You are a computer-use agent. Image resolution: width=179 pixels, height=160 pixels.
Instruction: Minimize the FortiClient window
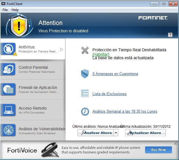(154, 4)
